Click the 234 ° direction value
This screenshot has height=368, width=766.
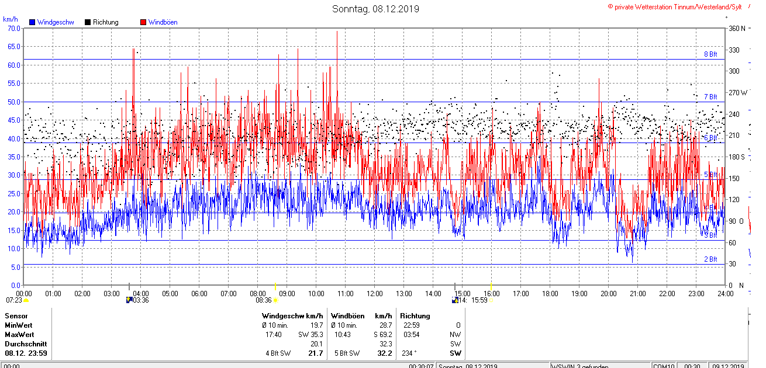pos(408,353)
